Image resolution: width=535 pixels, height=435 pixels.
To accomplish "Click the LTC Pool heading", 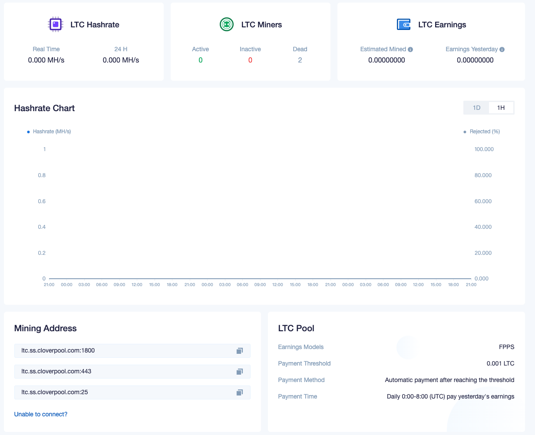I will [297, 328].
